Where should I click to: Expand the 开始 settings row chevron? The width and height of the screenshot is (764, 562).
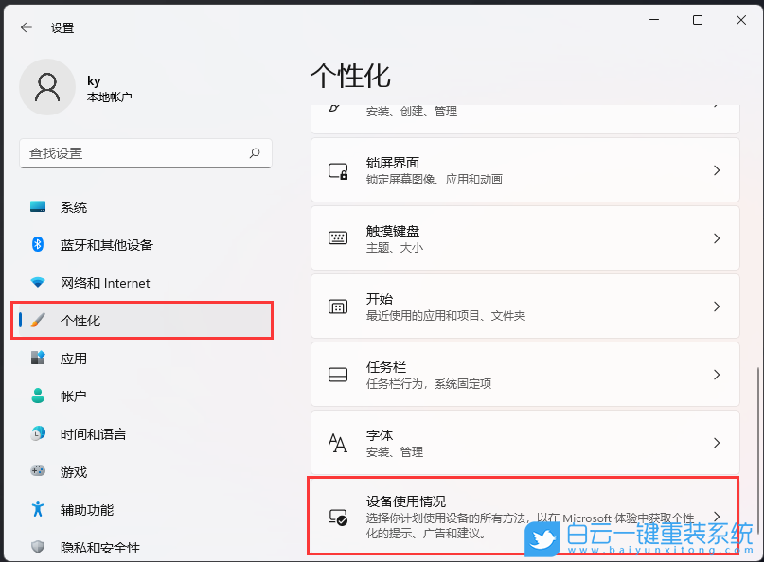pyautogui.click(x=717, y=306)
